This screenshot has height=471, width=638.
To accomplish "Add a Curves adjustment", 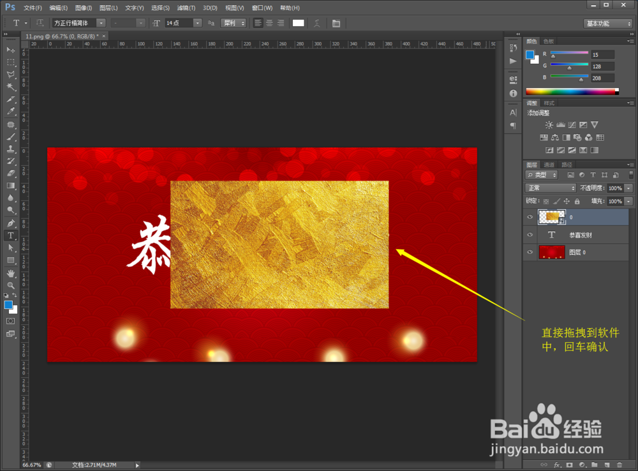I will click(572, 124).
